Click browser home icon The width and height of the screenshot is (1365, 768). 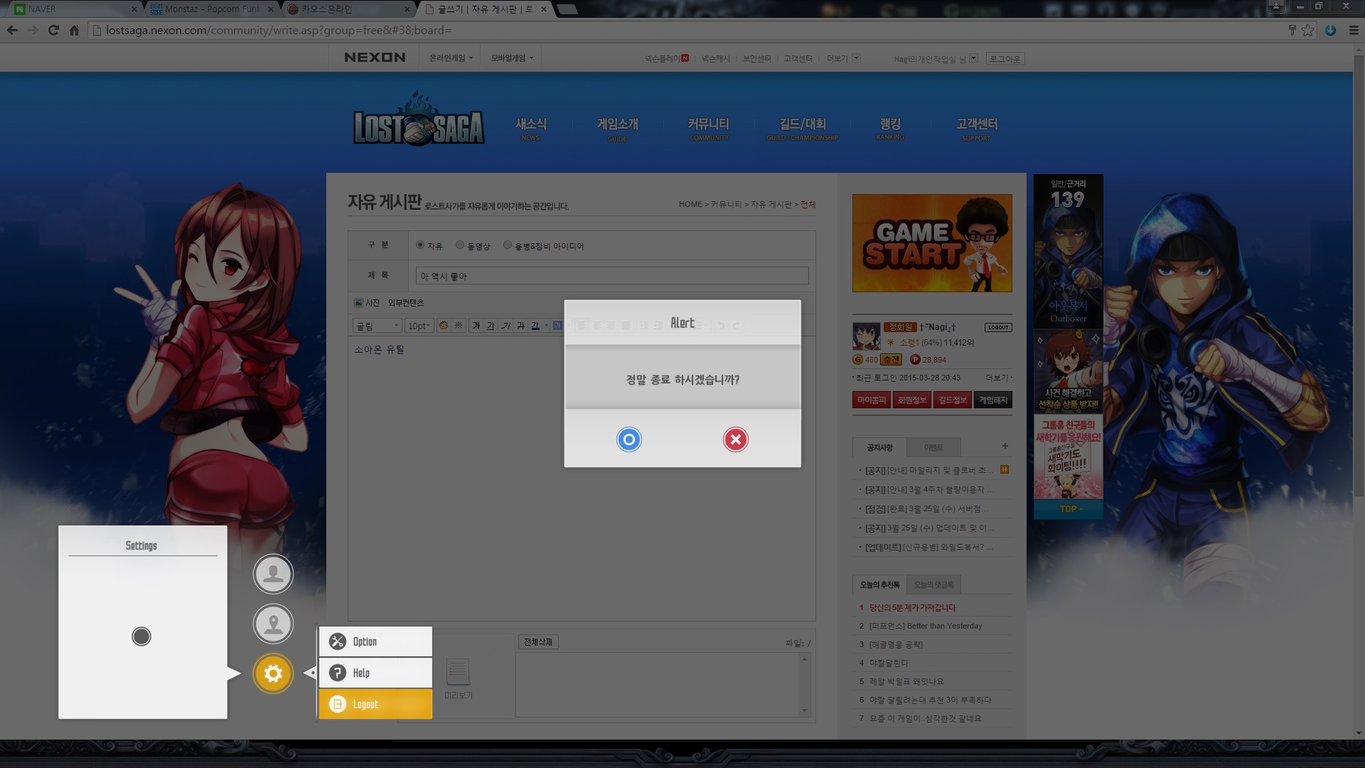pos(74,30)
